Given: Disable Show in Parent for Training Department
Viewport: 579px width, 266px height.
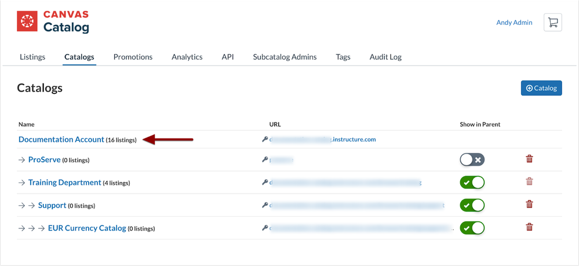Looking at the screenshot, I should tap(472, 183).
